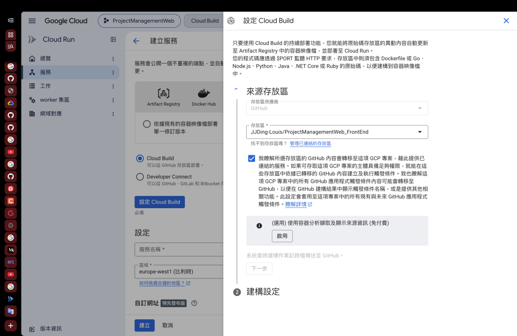Open 總覽 in Cloud Run menu

click(70, 59)
